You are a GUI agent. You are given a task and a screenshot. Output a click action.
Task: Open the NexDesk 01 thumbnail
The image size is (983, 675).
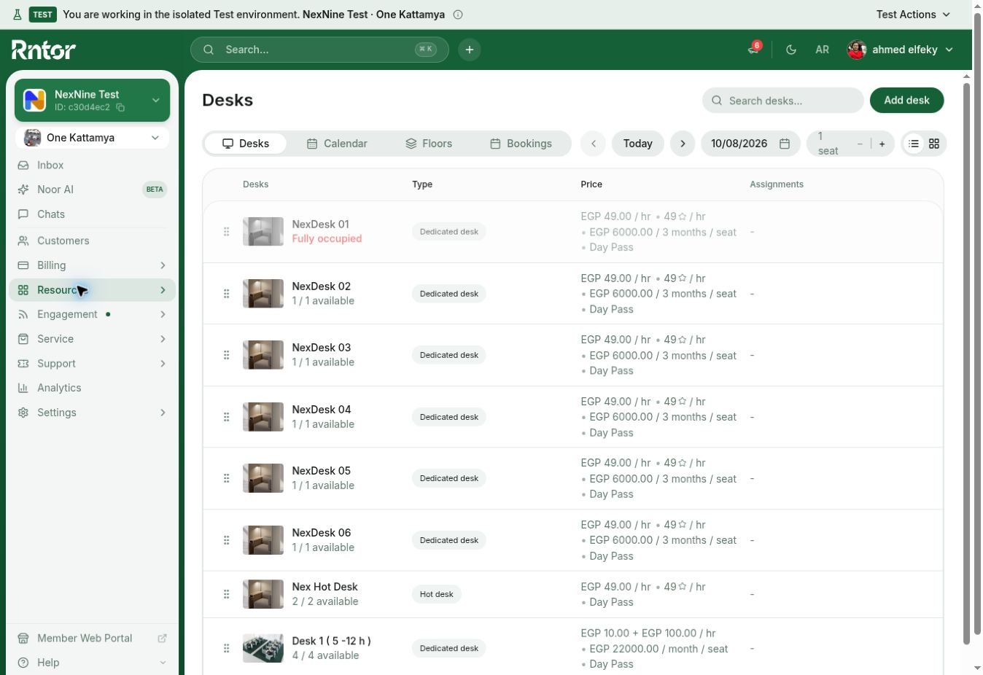[x=263, y=232]
